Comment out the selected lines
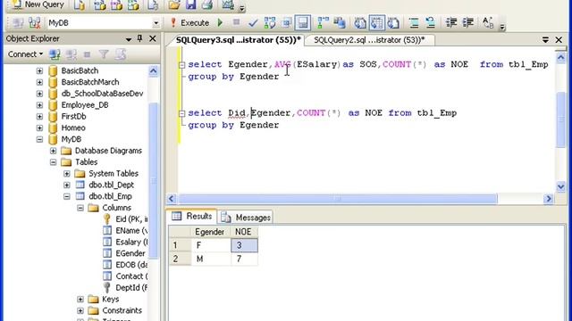Viewport: 572px width, 321px height. [414, 23]
